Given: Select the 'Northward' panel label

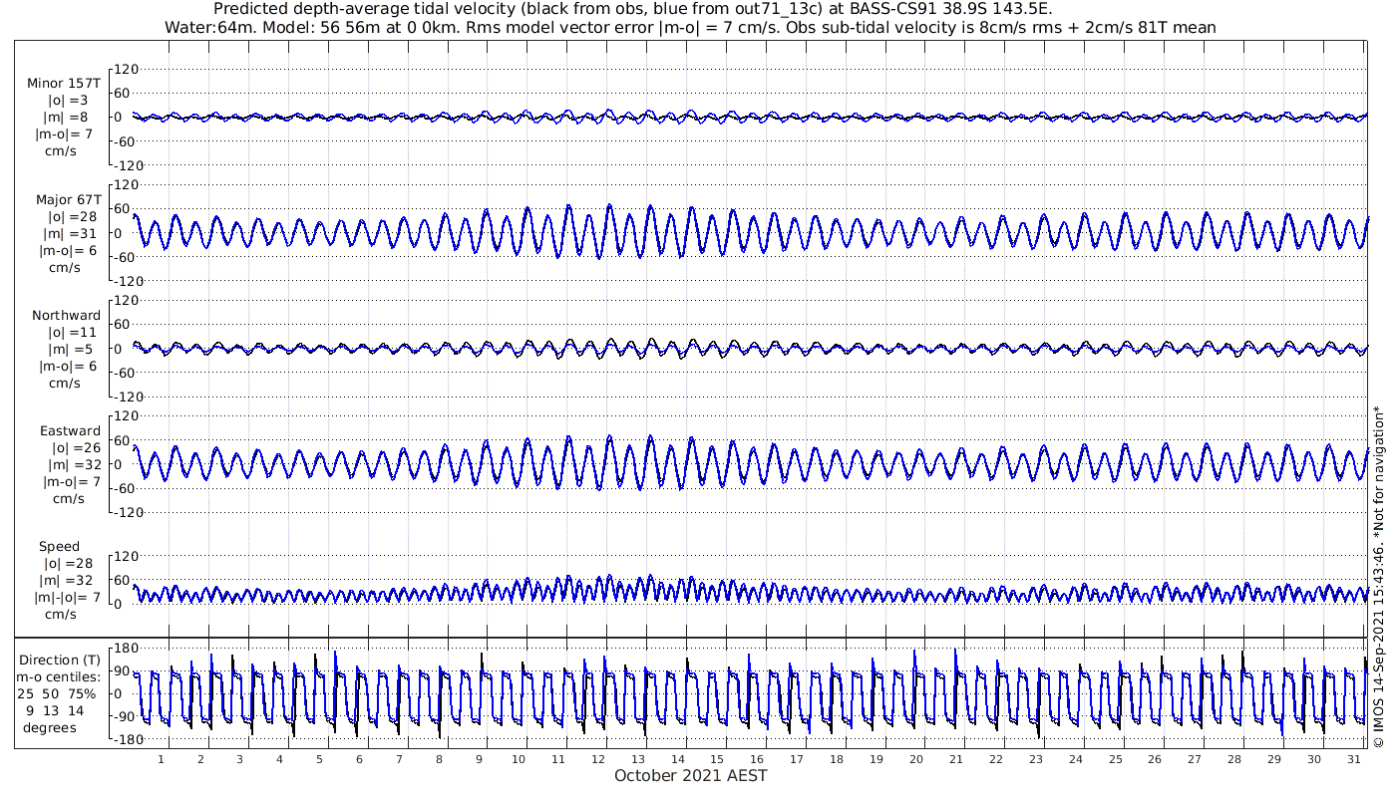Looking at the screenshot, I should 66,315.
